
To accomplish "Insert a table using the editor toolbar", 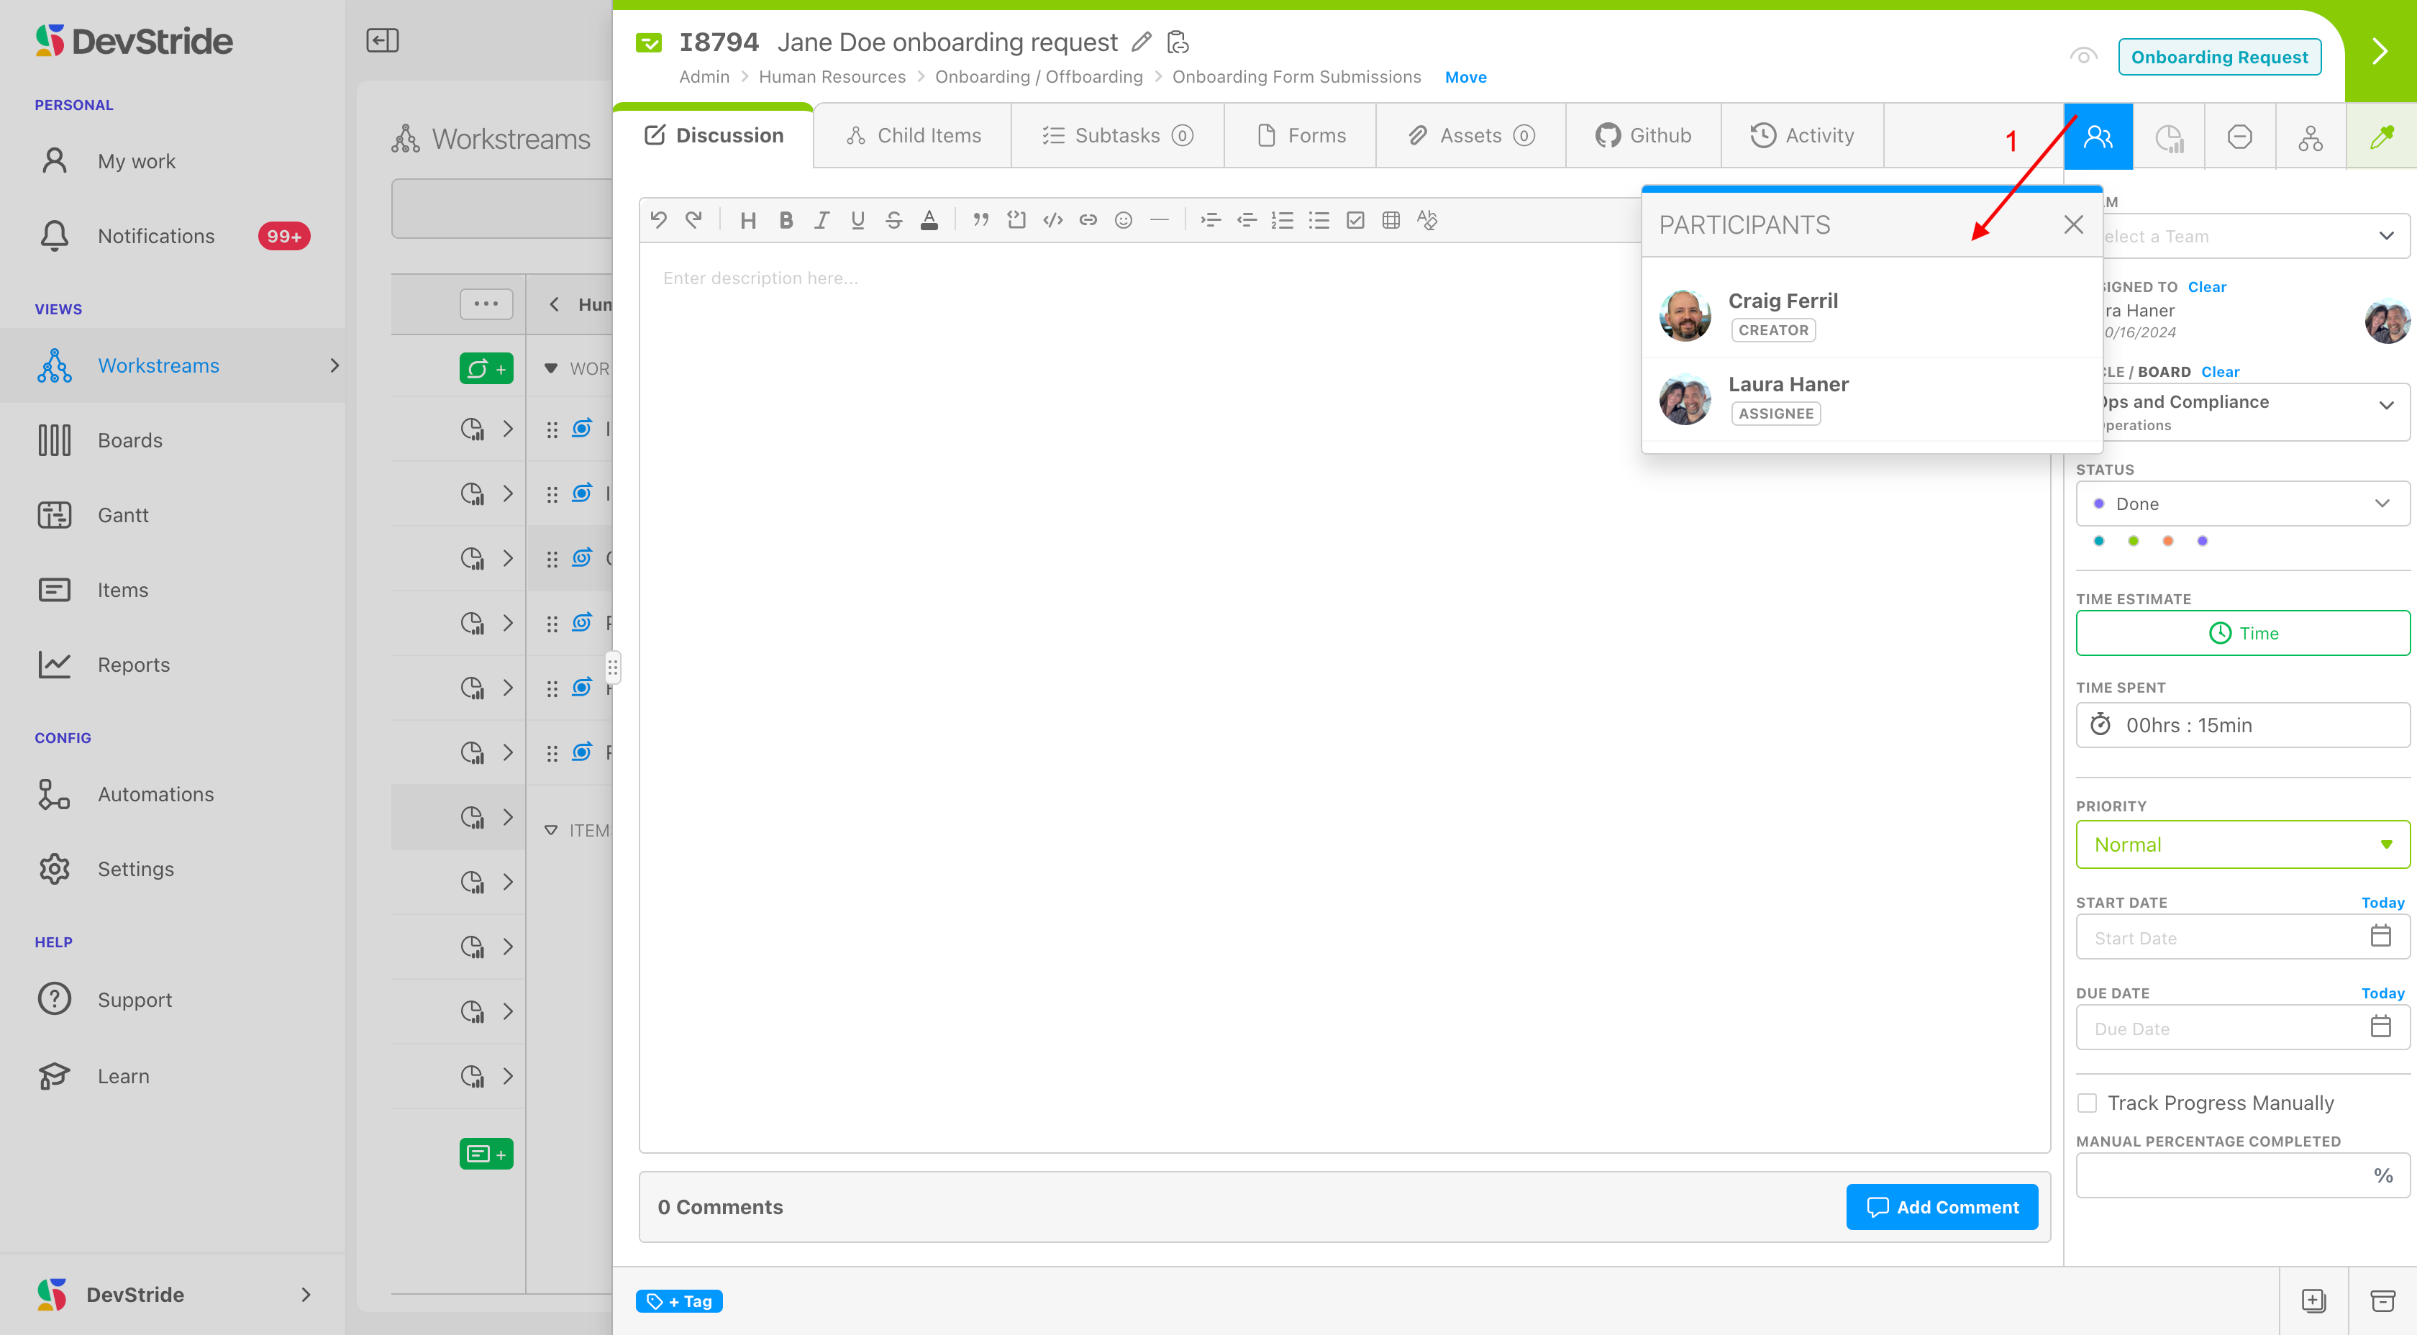I will click(1390, 221).
